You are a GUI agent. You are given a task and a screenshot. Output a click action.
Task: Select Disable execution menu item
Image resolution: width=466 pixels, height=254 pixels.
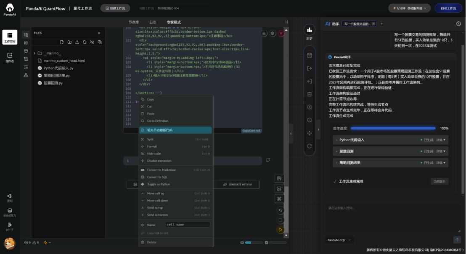tap(175, 161)
